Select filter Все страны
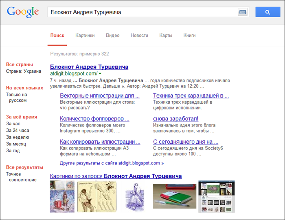This screenshot has height=220, width=285. click(x=20, y=64)
